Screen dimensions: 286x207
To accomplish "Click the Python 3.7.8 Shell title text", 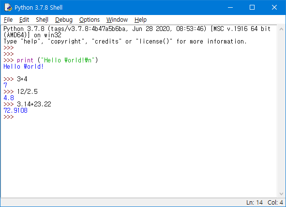I will pyautogui.click(x=39, y=7).
